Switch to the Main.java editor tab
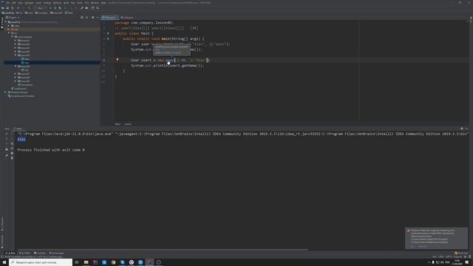This screenshot has height=266, width=473. tap(109, 18)
